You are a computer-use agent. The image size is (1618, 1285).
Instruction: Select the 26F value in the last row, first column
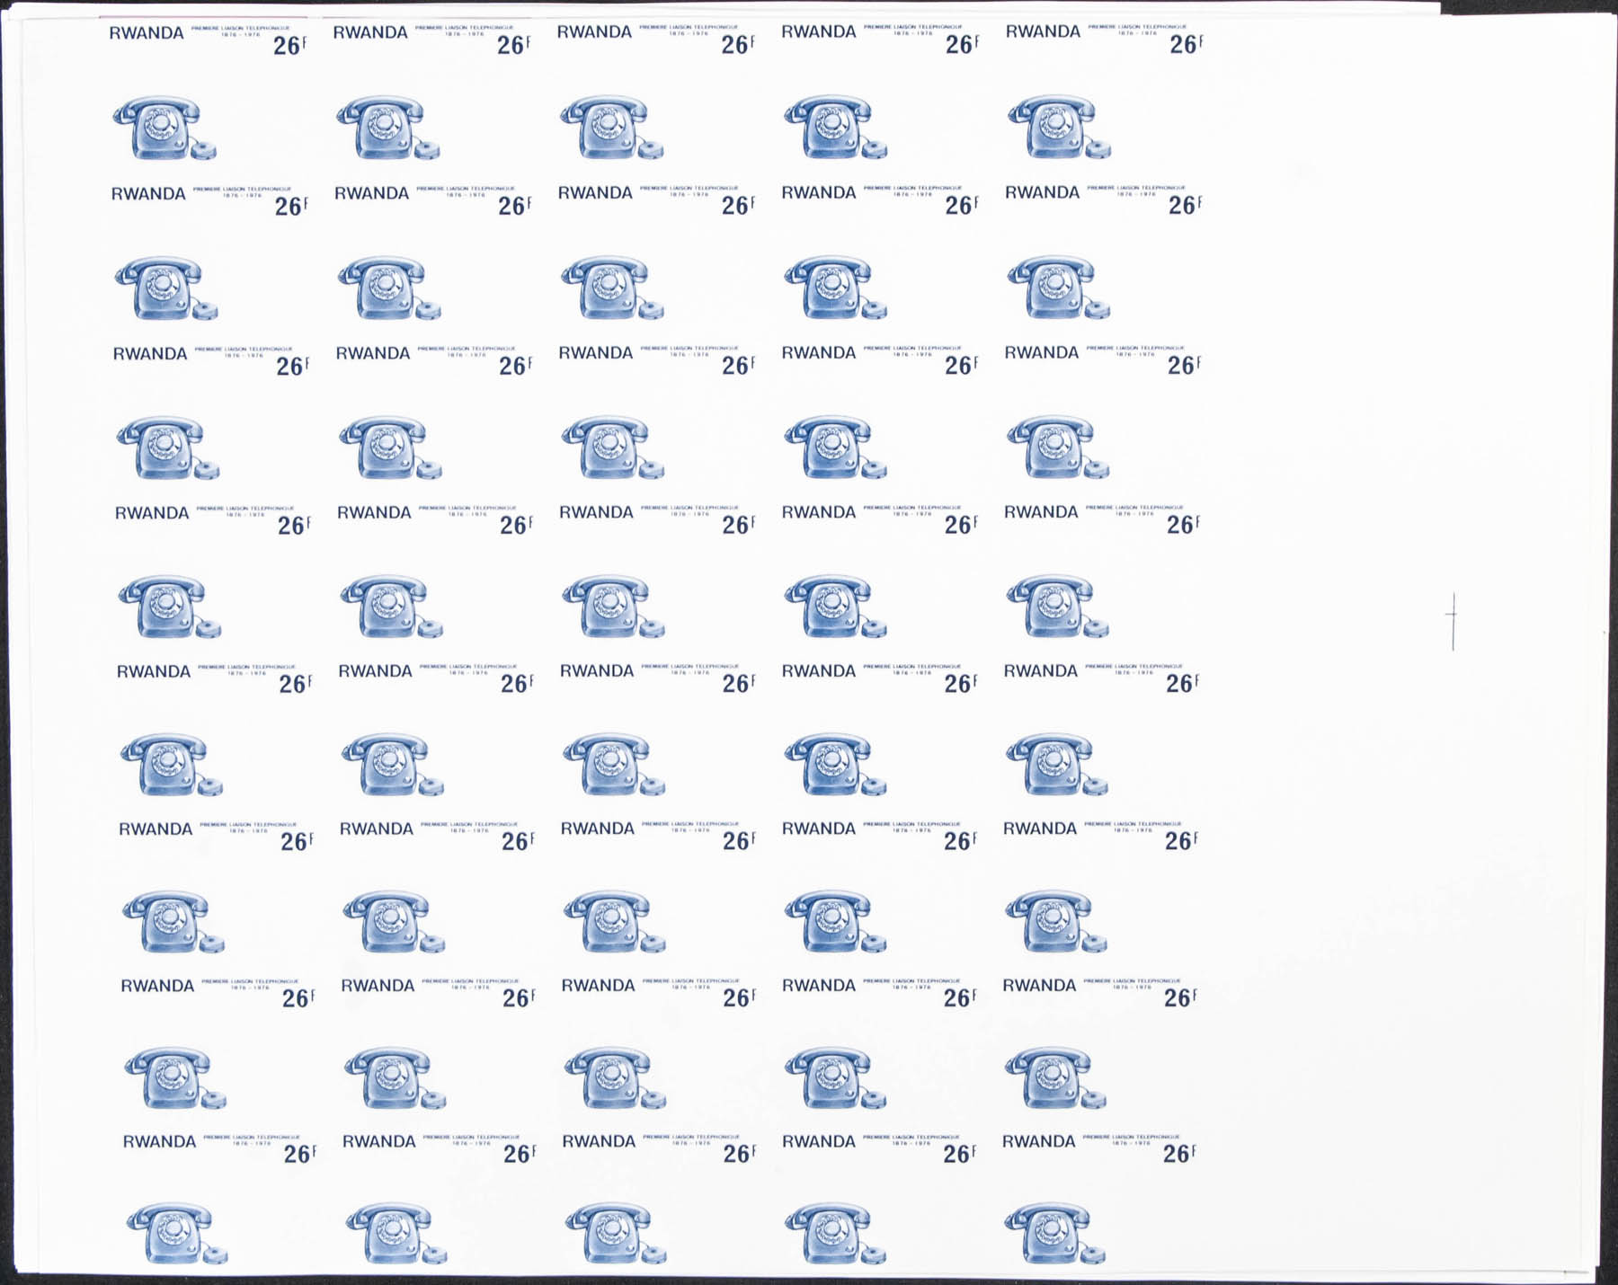[299, 1155]
